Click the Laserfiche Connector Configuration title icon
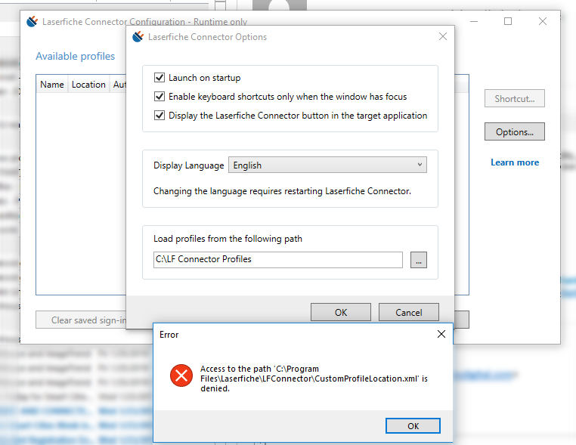Viewport: 576px width, 445px height. (32, 22)
